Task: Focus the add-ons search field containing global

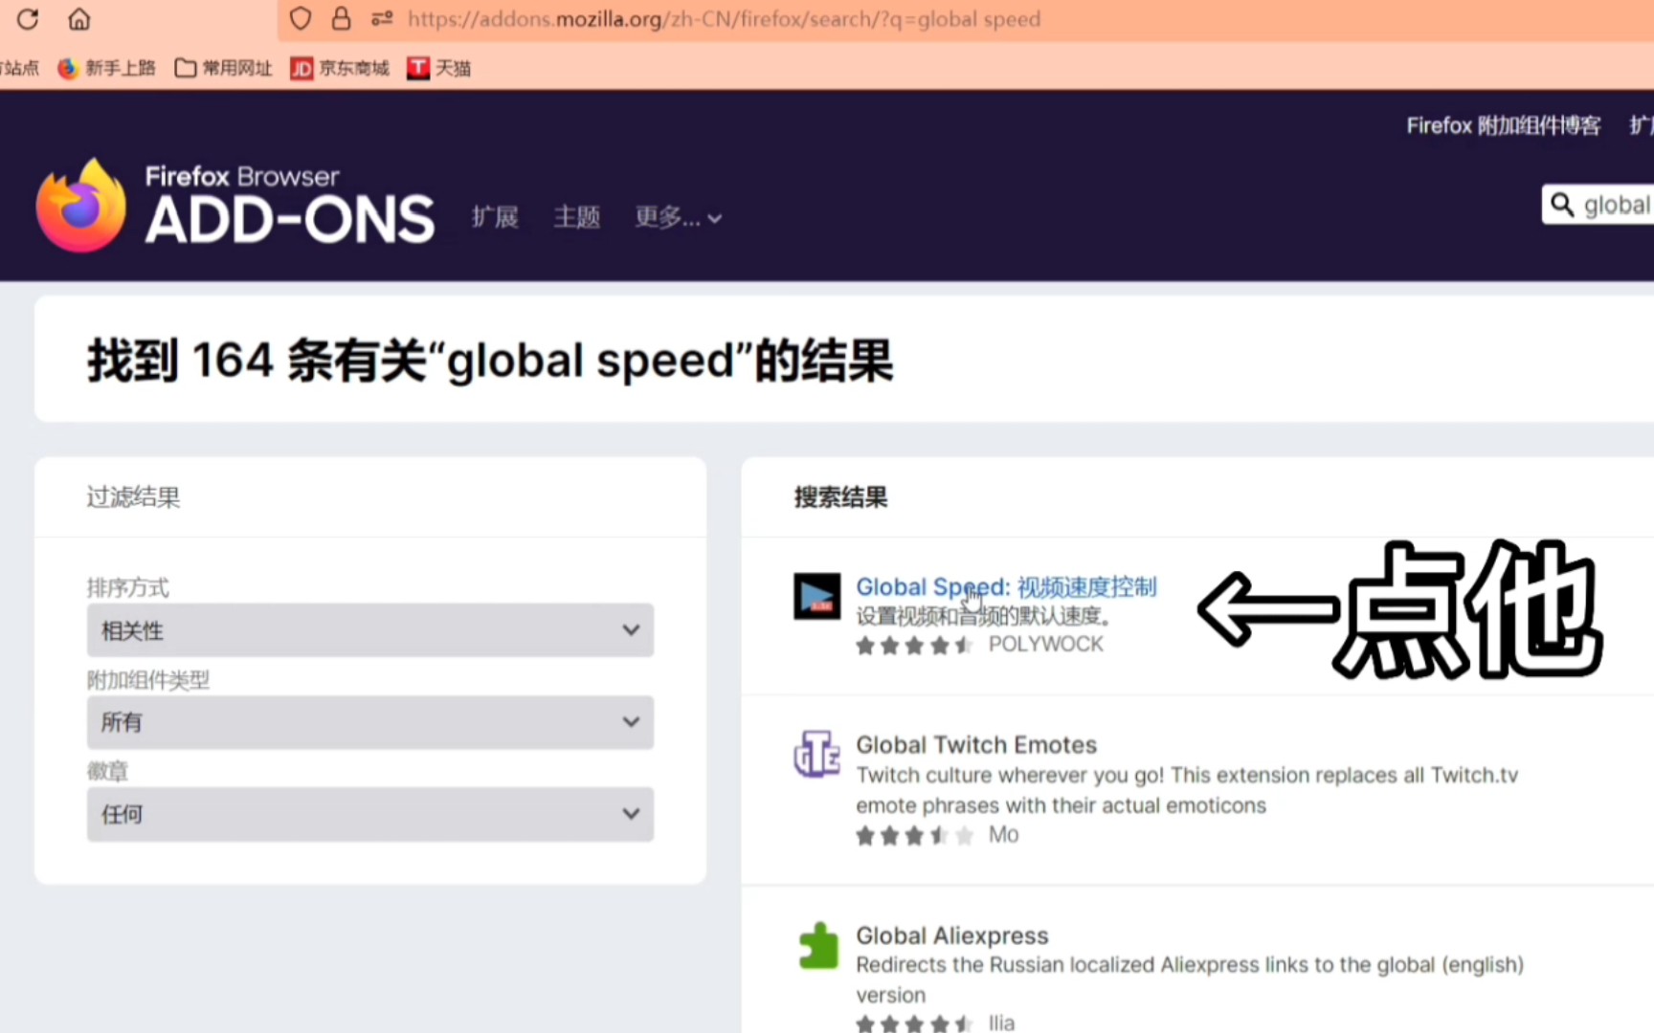Action: [x=1598, y=205]
